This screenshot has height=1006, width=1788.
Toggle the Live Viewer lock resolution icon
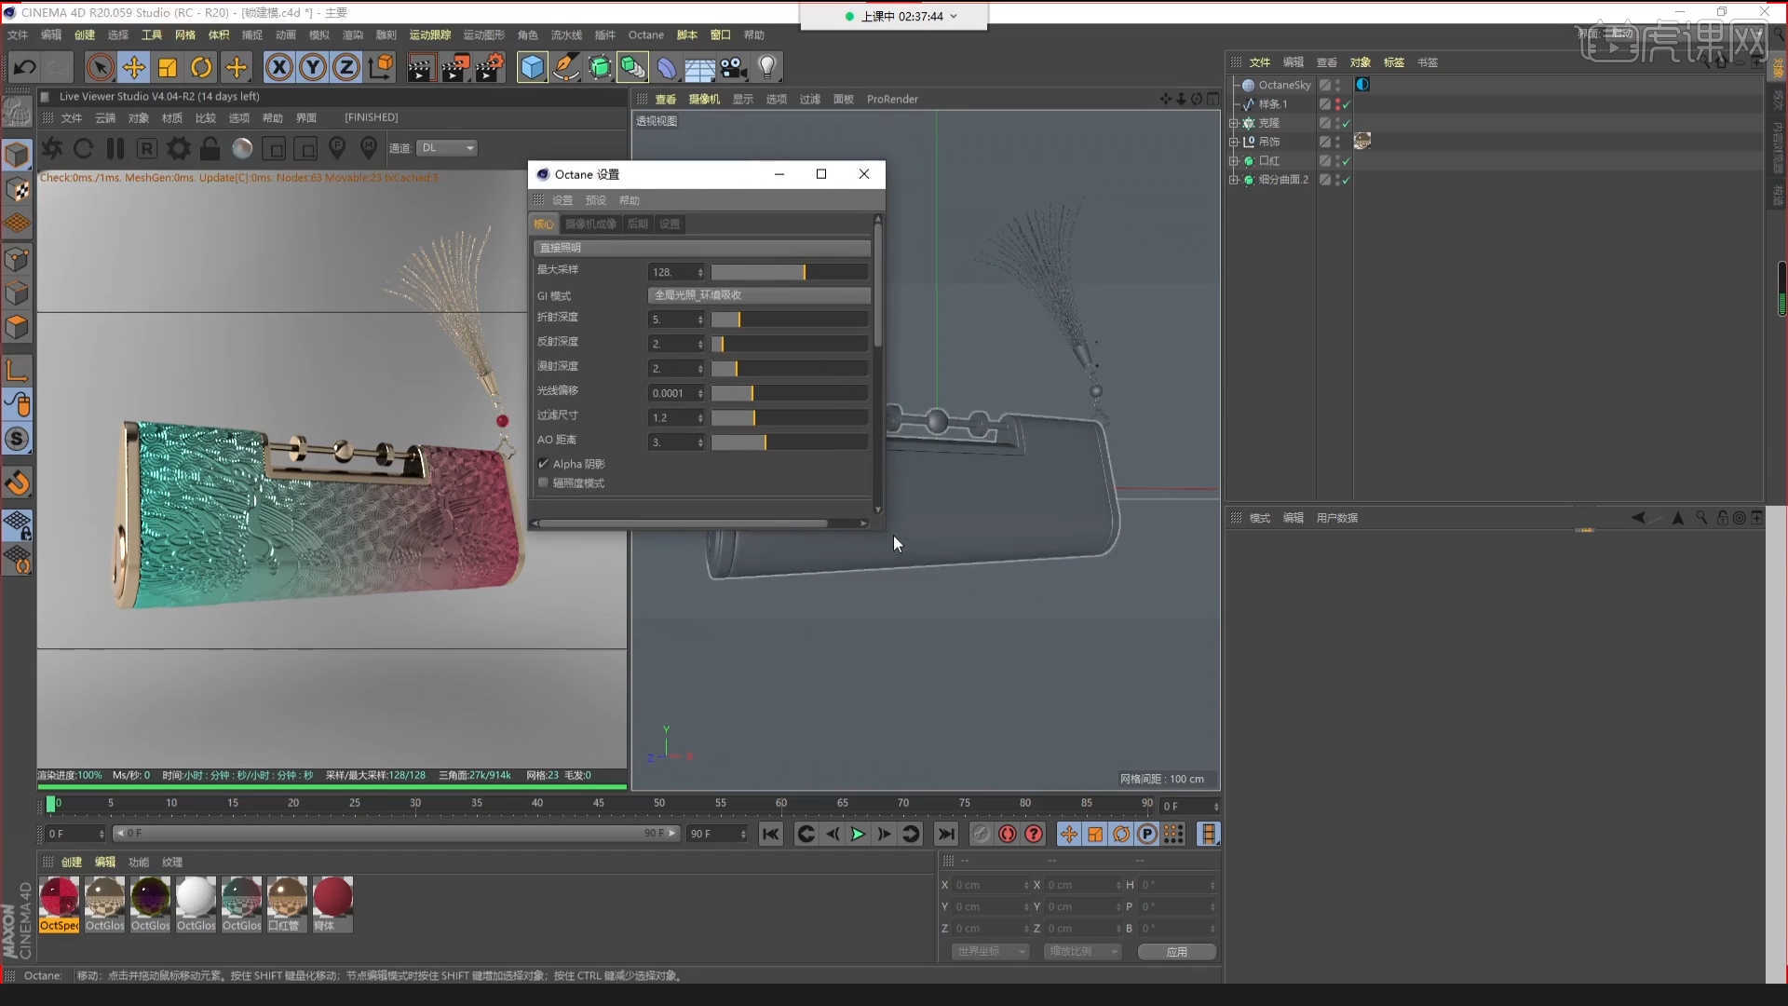pos(210,148)
